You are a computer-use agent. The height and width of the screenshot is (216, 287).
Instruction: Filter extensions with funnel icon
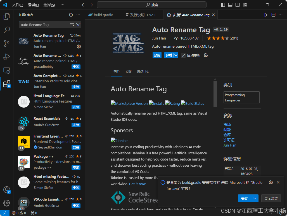(x=78, y=25)
